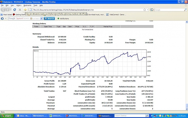The width and height of the screenshot is (188, 118).
Task: Open the Bookmarks menu
Action: click(27, 5)
